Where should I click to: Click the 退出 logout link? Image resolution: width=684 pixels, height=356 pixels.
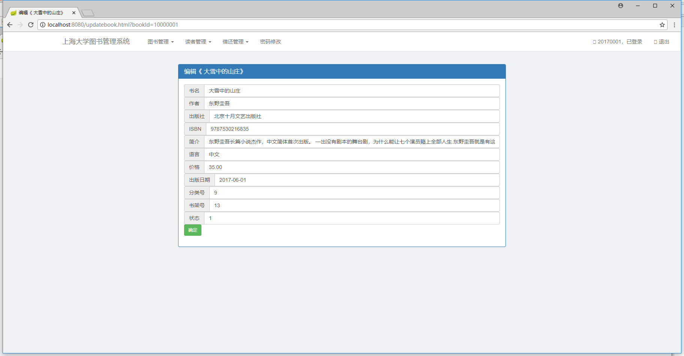661,42
